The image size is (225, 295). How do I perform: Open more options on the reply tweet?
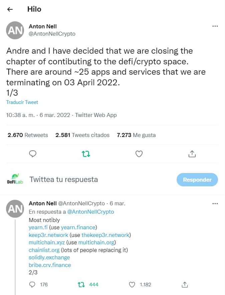(x=215, y=203)
